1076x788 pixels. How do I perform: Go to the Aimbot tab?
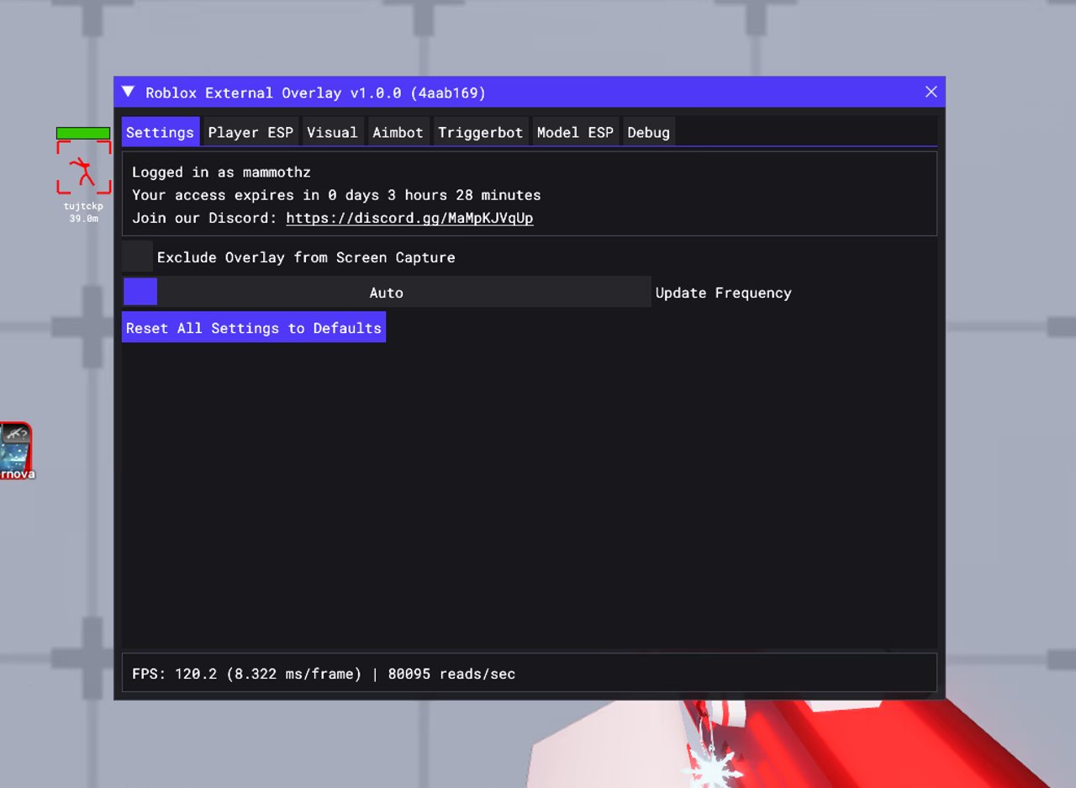tap(398, 132)
